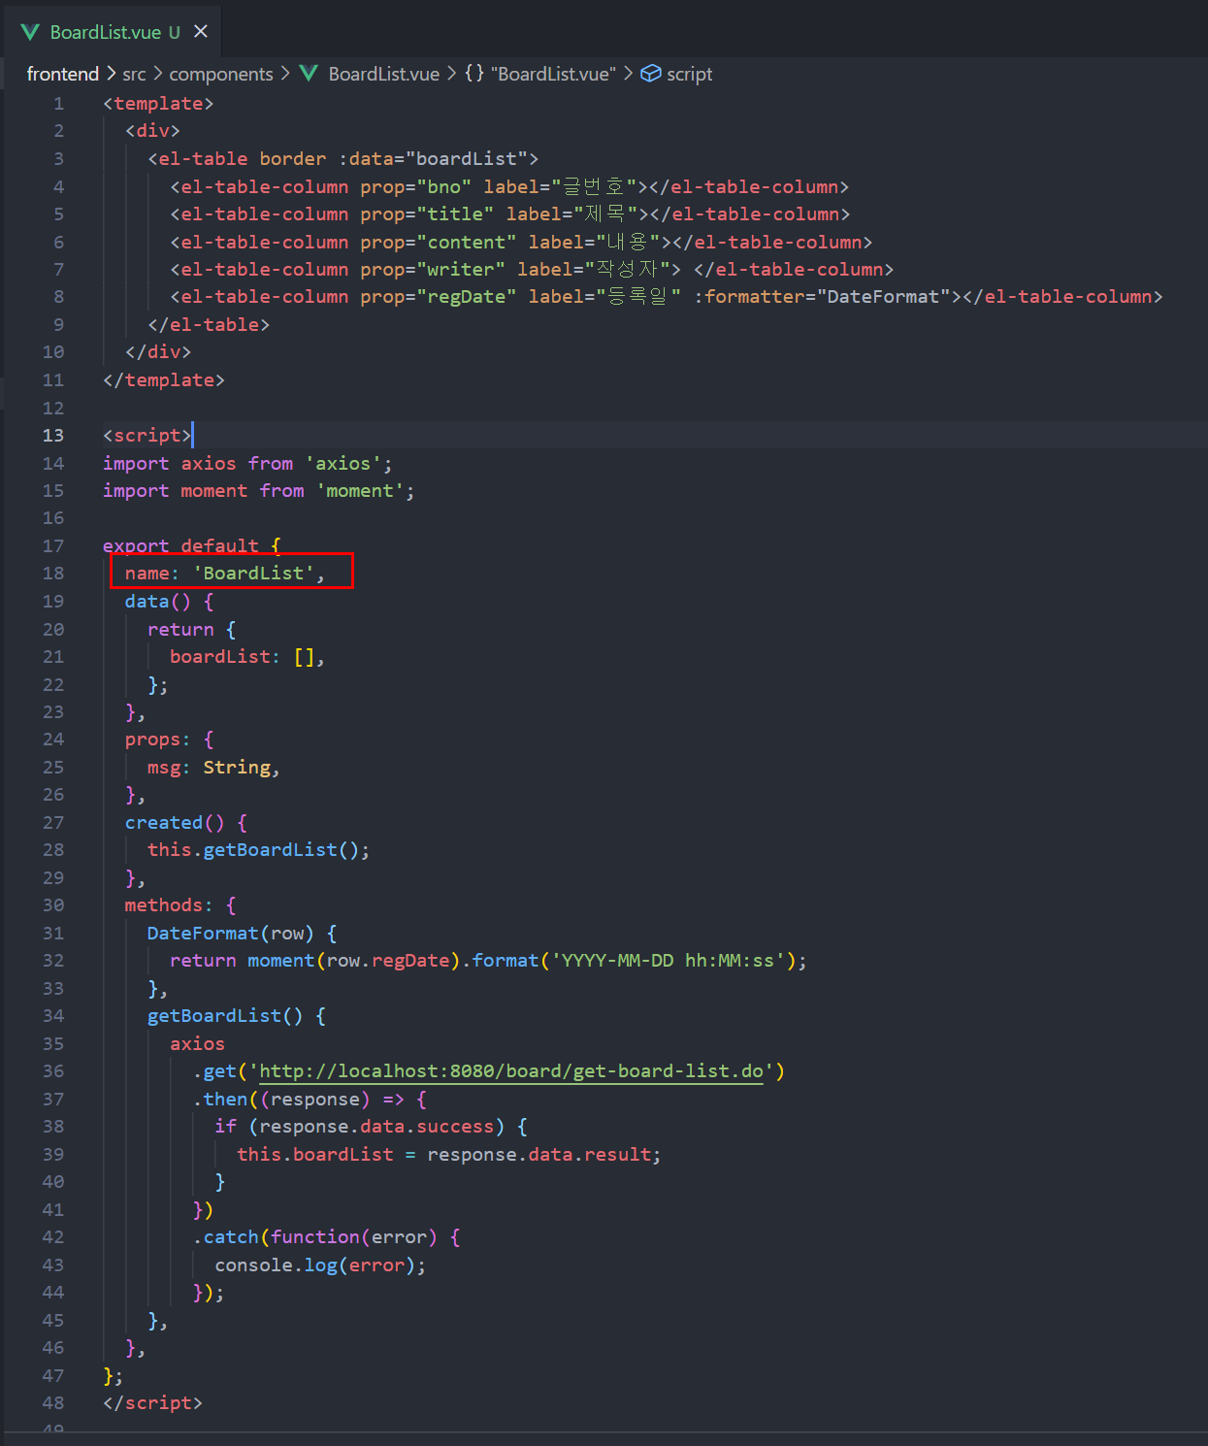Click the BoardList.vue breadcrumb file entry
1208x1446 pixels.
(x=383, y=74)
